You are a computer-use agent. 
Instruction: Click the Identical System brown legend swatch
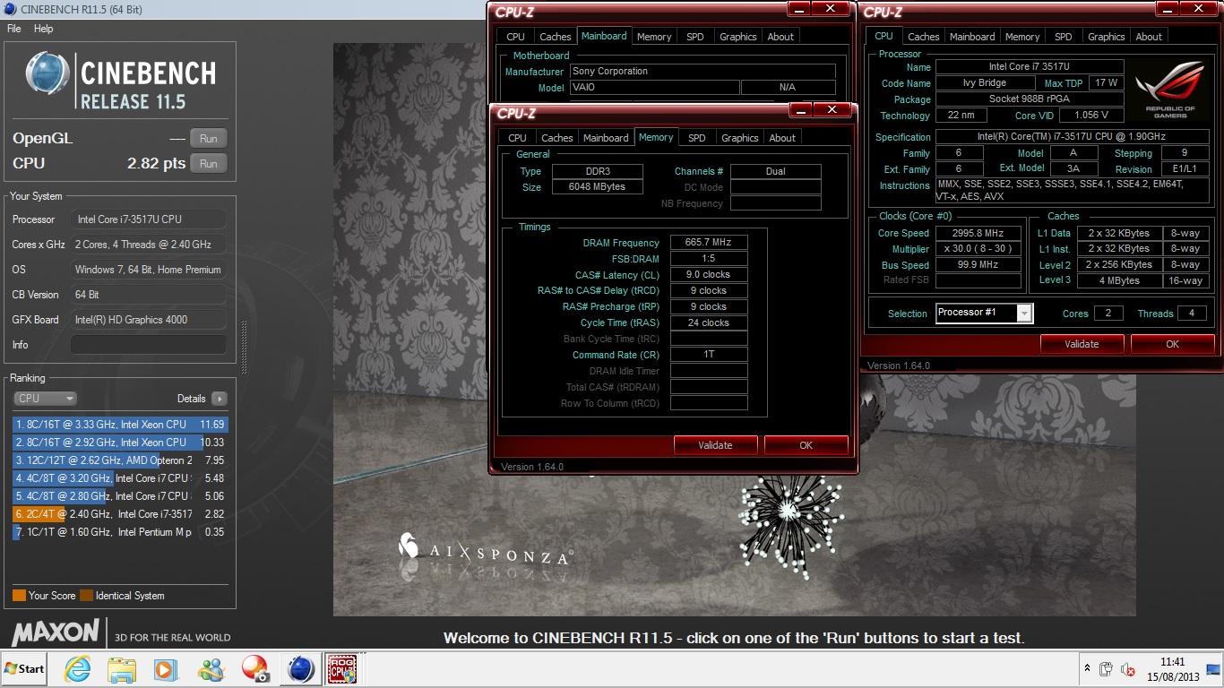click(86, 596)
